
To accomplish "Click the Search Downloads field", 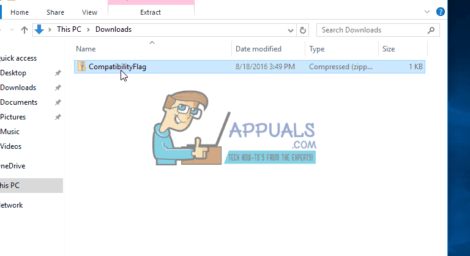I will [378, 30].
